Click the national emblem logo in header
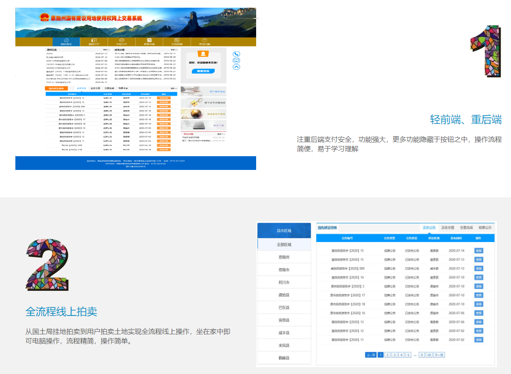 tap(44, 18)
